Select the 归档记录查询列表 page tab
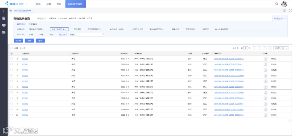Screen dimensions: 292x136 coord(23,11)
